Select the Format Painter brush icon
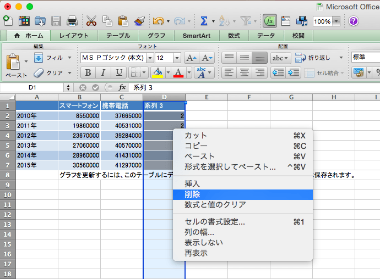Screen dimensions: 380x279 (x=139, y=21)
